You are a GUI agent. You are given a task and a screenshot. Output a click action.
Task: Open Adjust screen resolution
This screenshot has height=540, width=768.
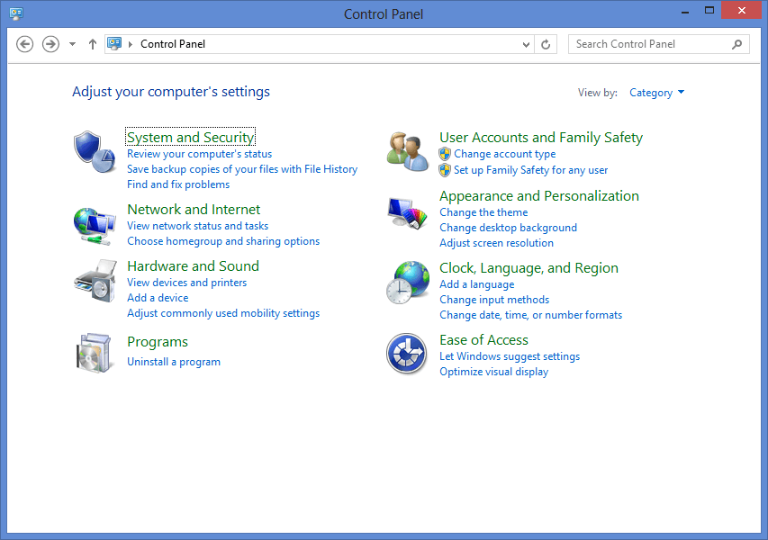coord(497,243)
